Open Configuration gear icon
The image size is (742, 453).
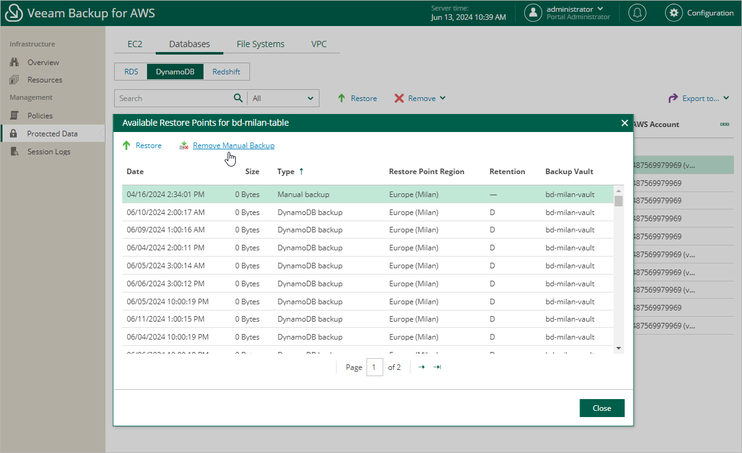click(x=673, y=13)
